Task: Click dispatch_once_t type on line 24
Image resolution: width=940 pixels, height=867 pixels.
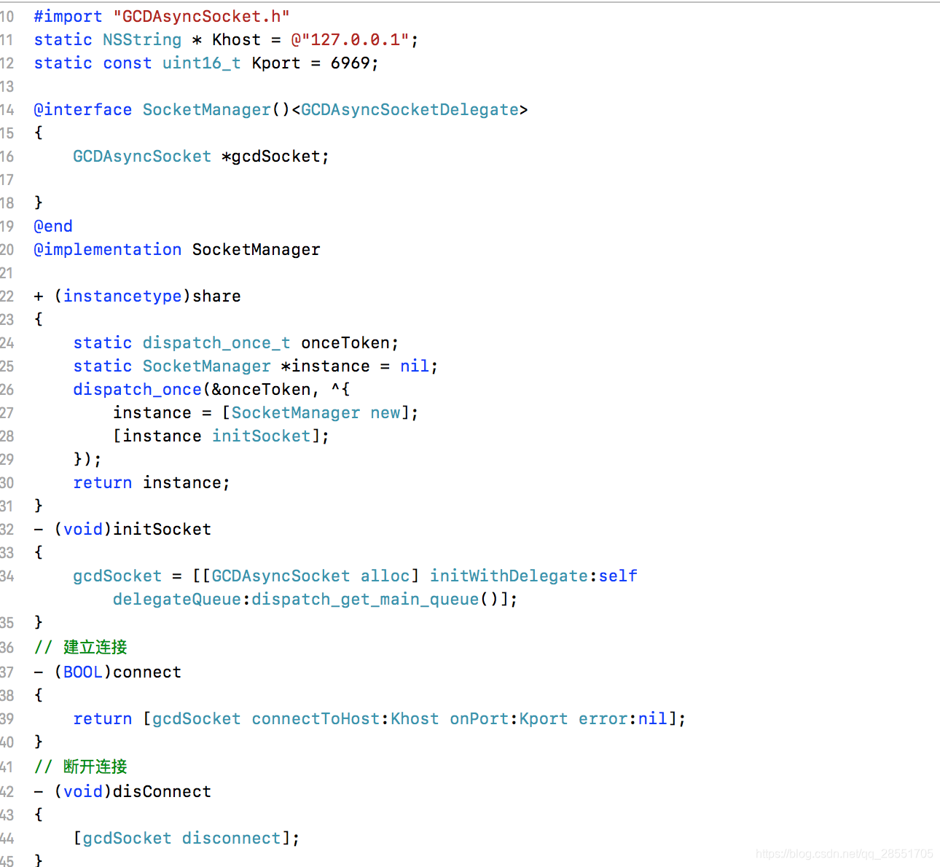Action: [216, 342]
